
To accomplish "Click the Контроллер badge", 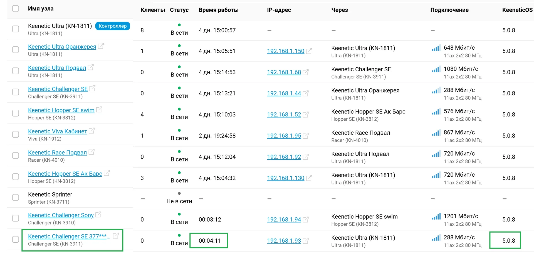I will (113, 26).
